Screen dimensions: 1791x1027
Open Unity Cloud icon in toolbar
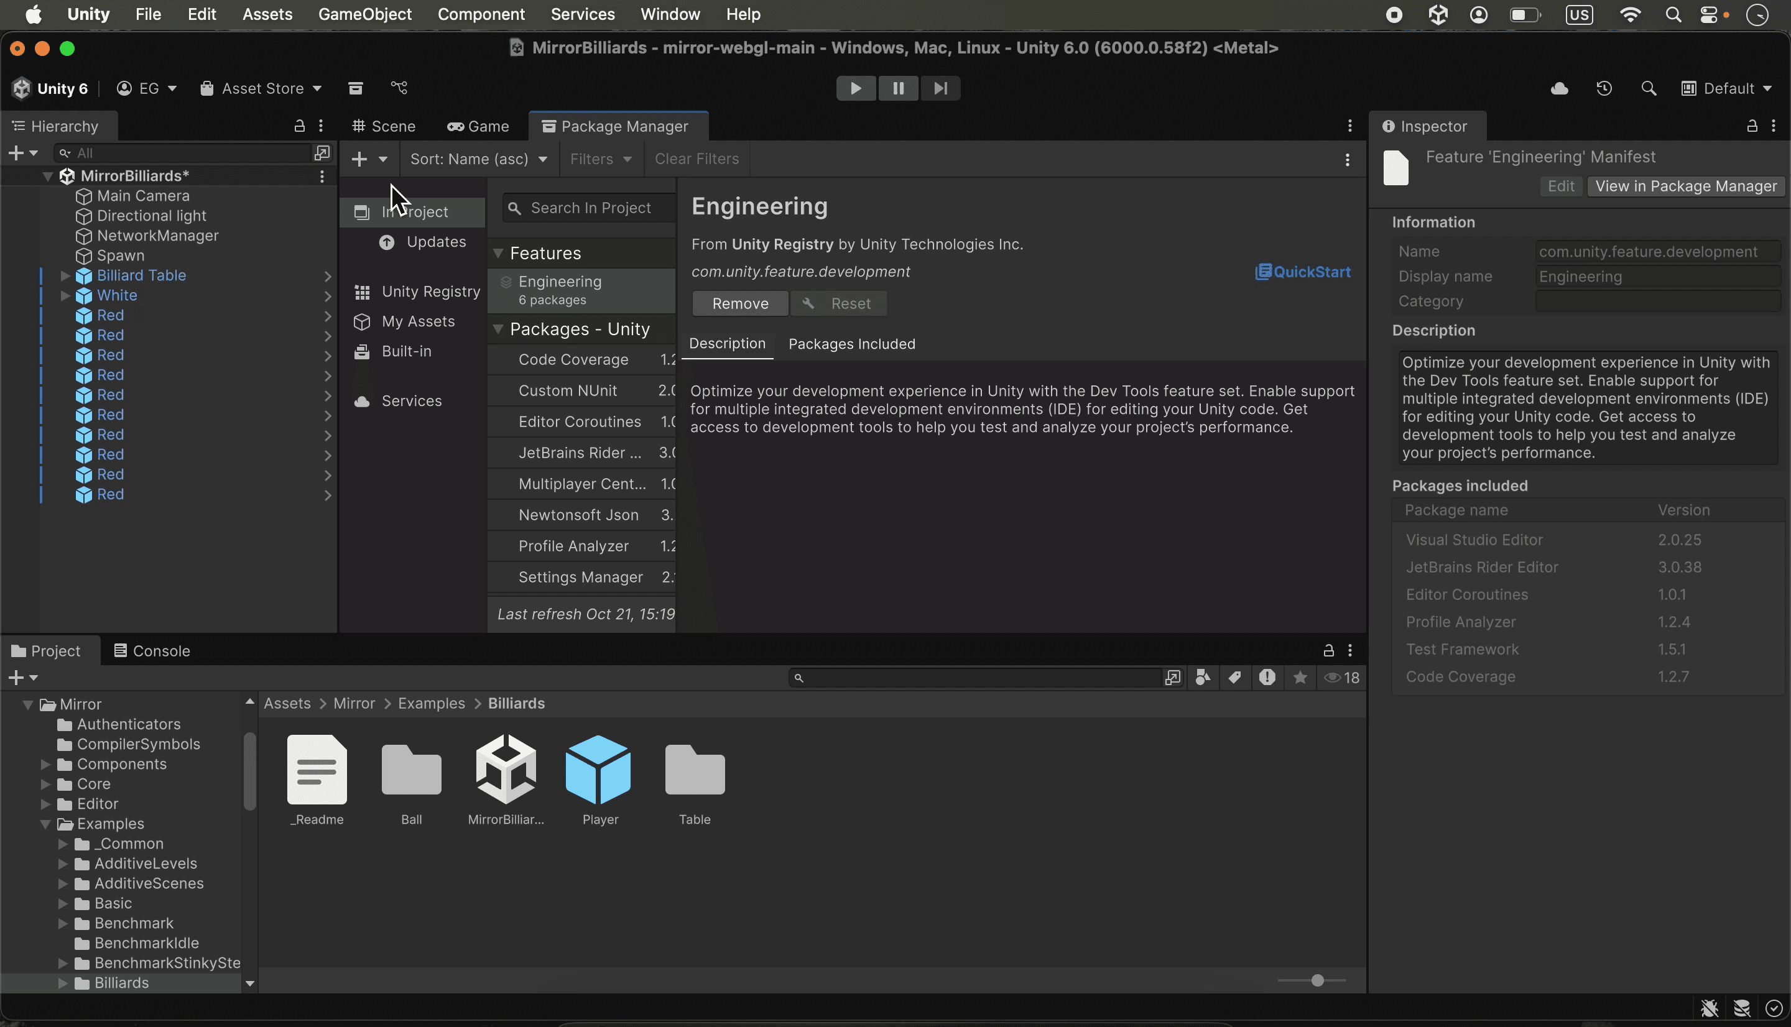pos(1559,88)
